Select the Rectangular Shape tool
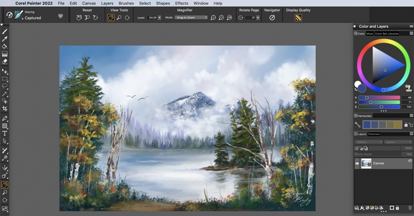 [x=5, y=126]
